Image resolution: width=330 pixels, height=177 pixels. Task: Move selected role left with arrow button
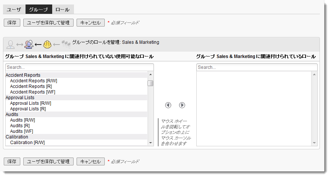pyautogui.click(x=168, y=105)
